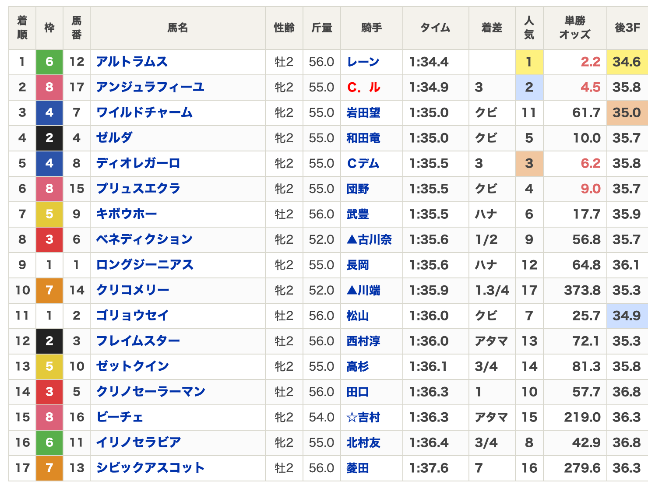Click the 後3F column header

tap(627, 28)
